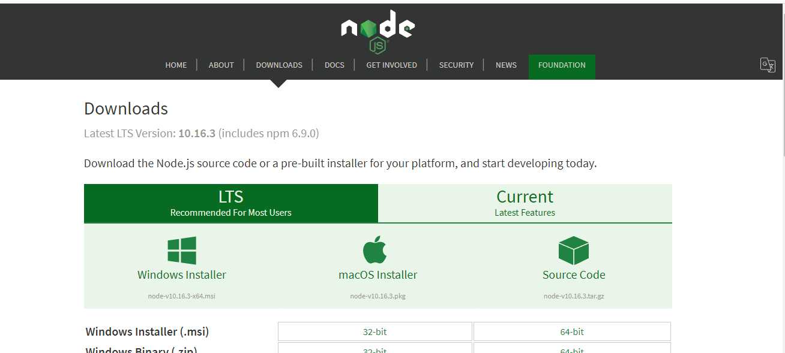Open the NEWS section
785x353 pixels.
[x=506, y=65]
